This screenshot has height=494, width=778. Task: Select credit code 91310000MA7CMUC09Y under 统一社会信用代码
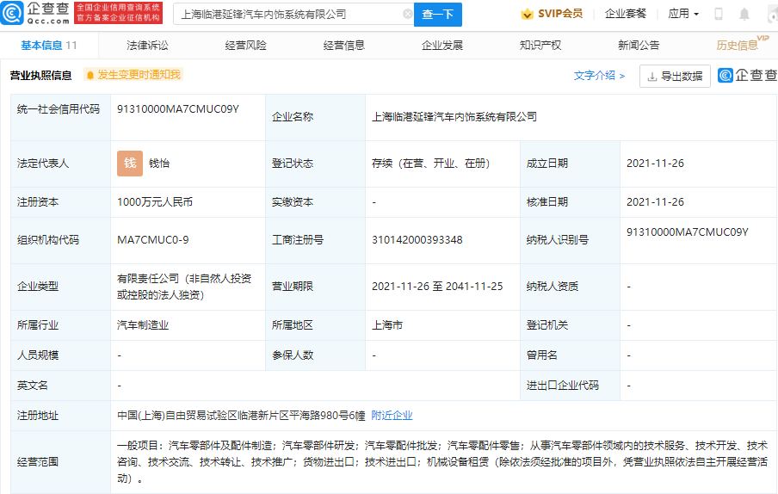point(178,109)
